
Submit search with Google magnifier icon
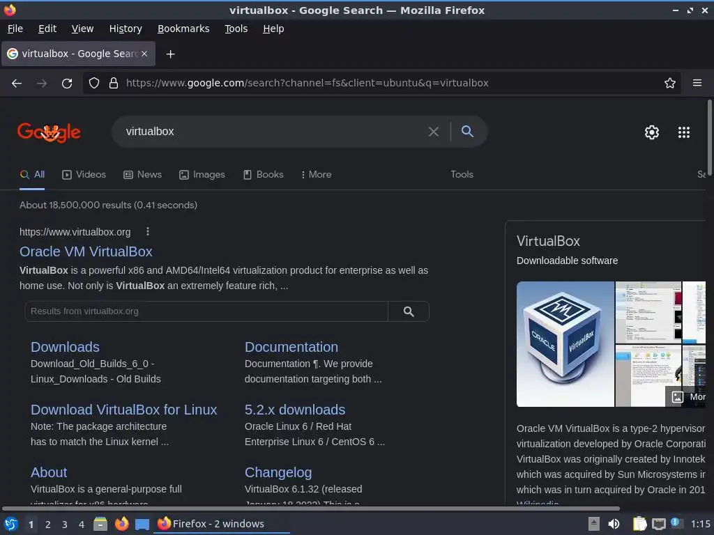point(467,132)
